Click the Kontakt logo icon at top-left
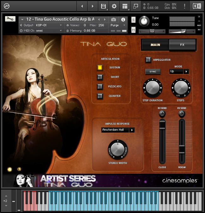The width and height of the screenshot is (205, 213). [7, 6]
